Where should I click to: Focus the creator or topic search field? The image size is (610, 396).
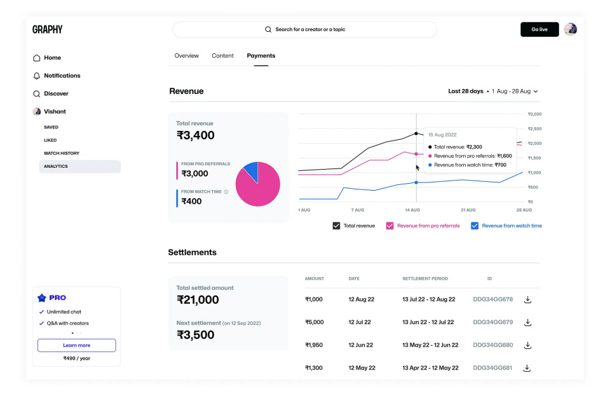click(x=305, y=29)
